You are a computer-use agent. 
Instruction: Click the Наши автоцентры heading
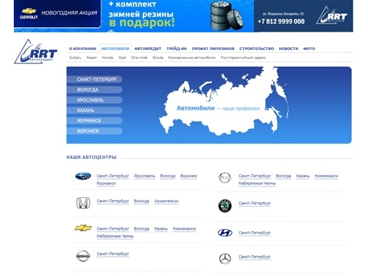pos(91,157)
